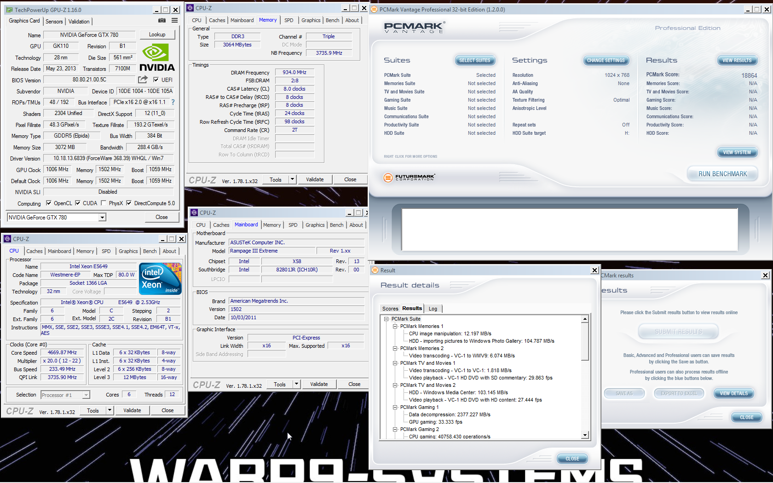Click the Futuremark Corporation logo
The height and width of the screenshot is (483, 773).
pyautogui.click(x=410, y=177)
